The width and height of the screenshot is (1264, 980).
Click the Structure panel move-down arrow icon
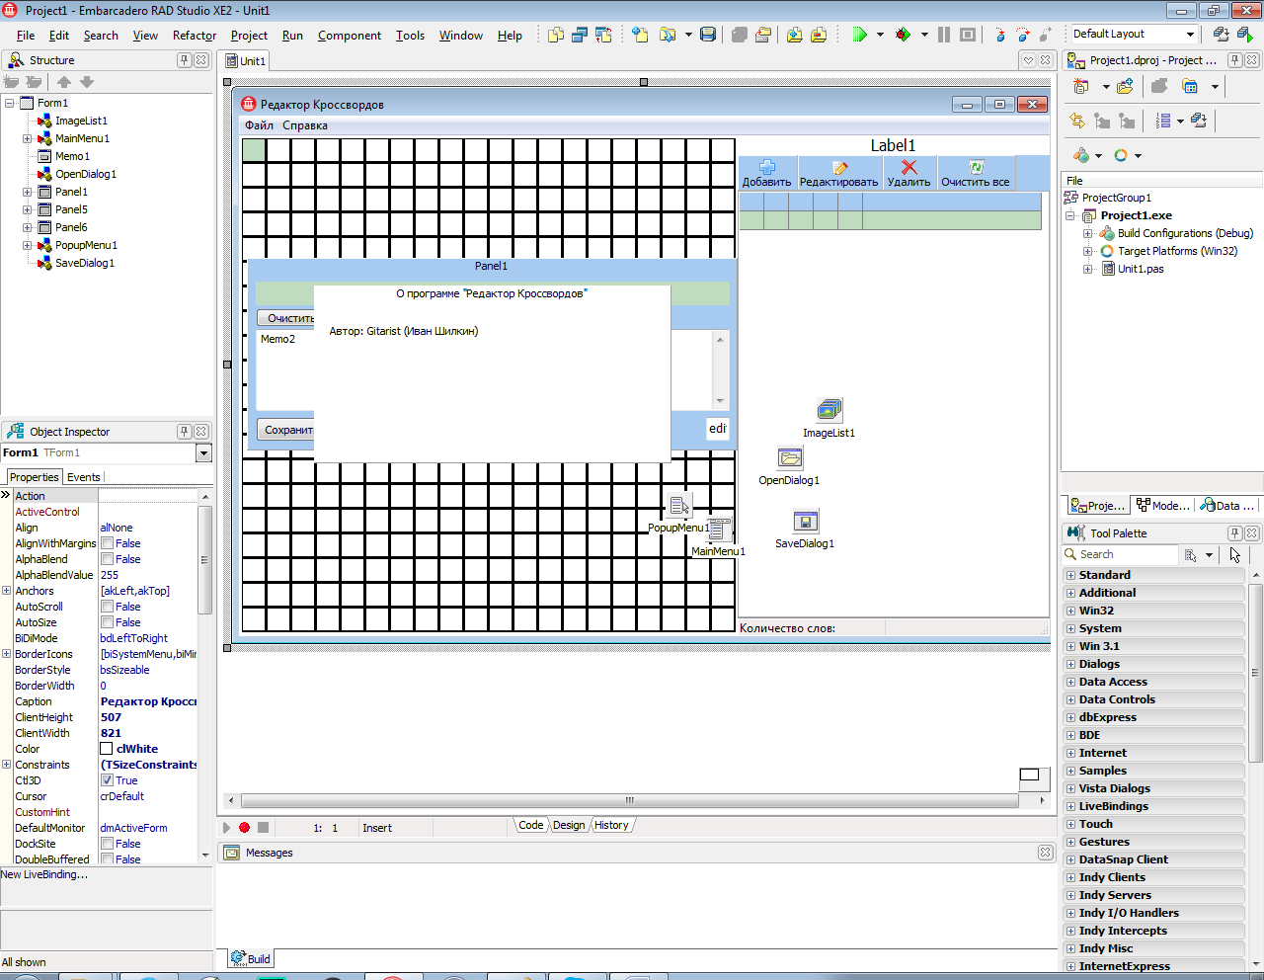click(87, 82)
